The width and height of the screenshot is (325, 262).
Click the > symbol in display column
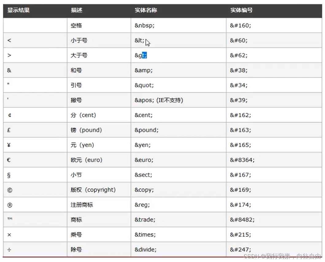point(9,55)
